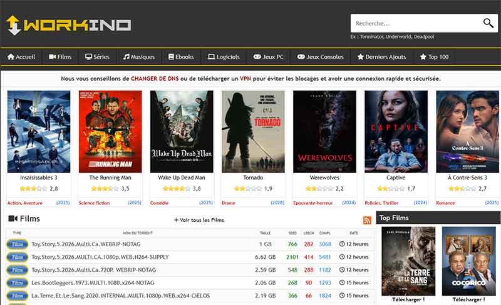Screen dimensions: 501x305
Task: Open the À Contre-Sens 3 poster
Action: click(467, 131)
